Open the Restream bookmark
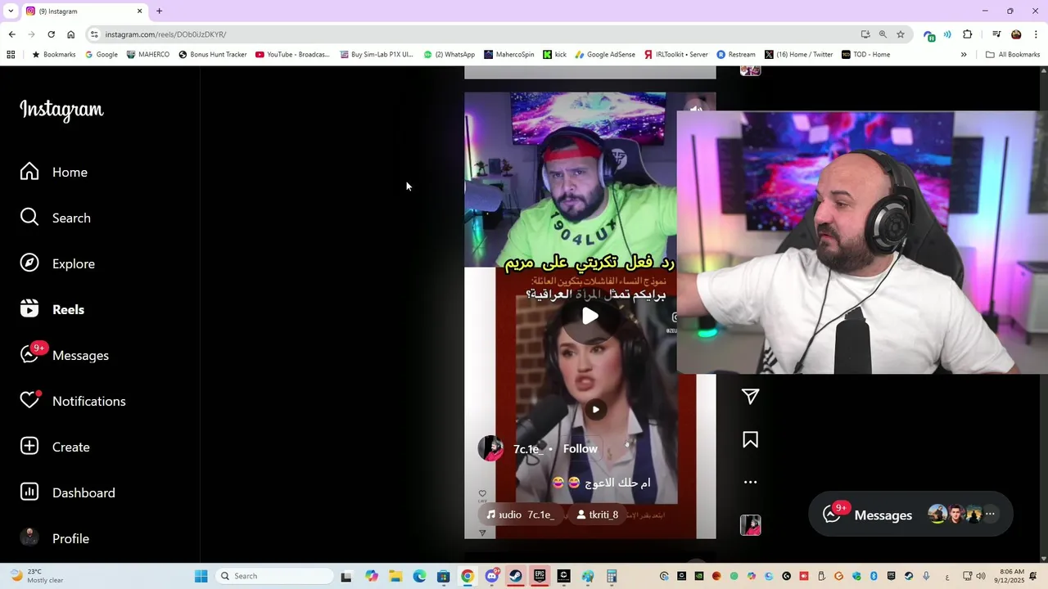The image size is (1048, 589). (x=736, y=55)
